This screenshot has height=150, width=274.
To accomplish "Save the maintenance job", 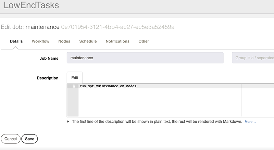I will [x=29, y=139].
